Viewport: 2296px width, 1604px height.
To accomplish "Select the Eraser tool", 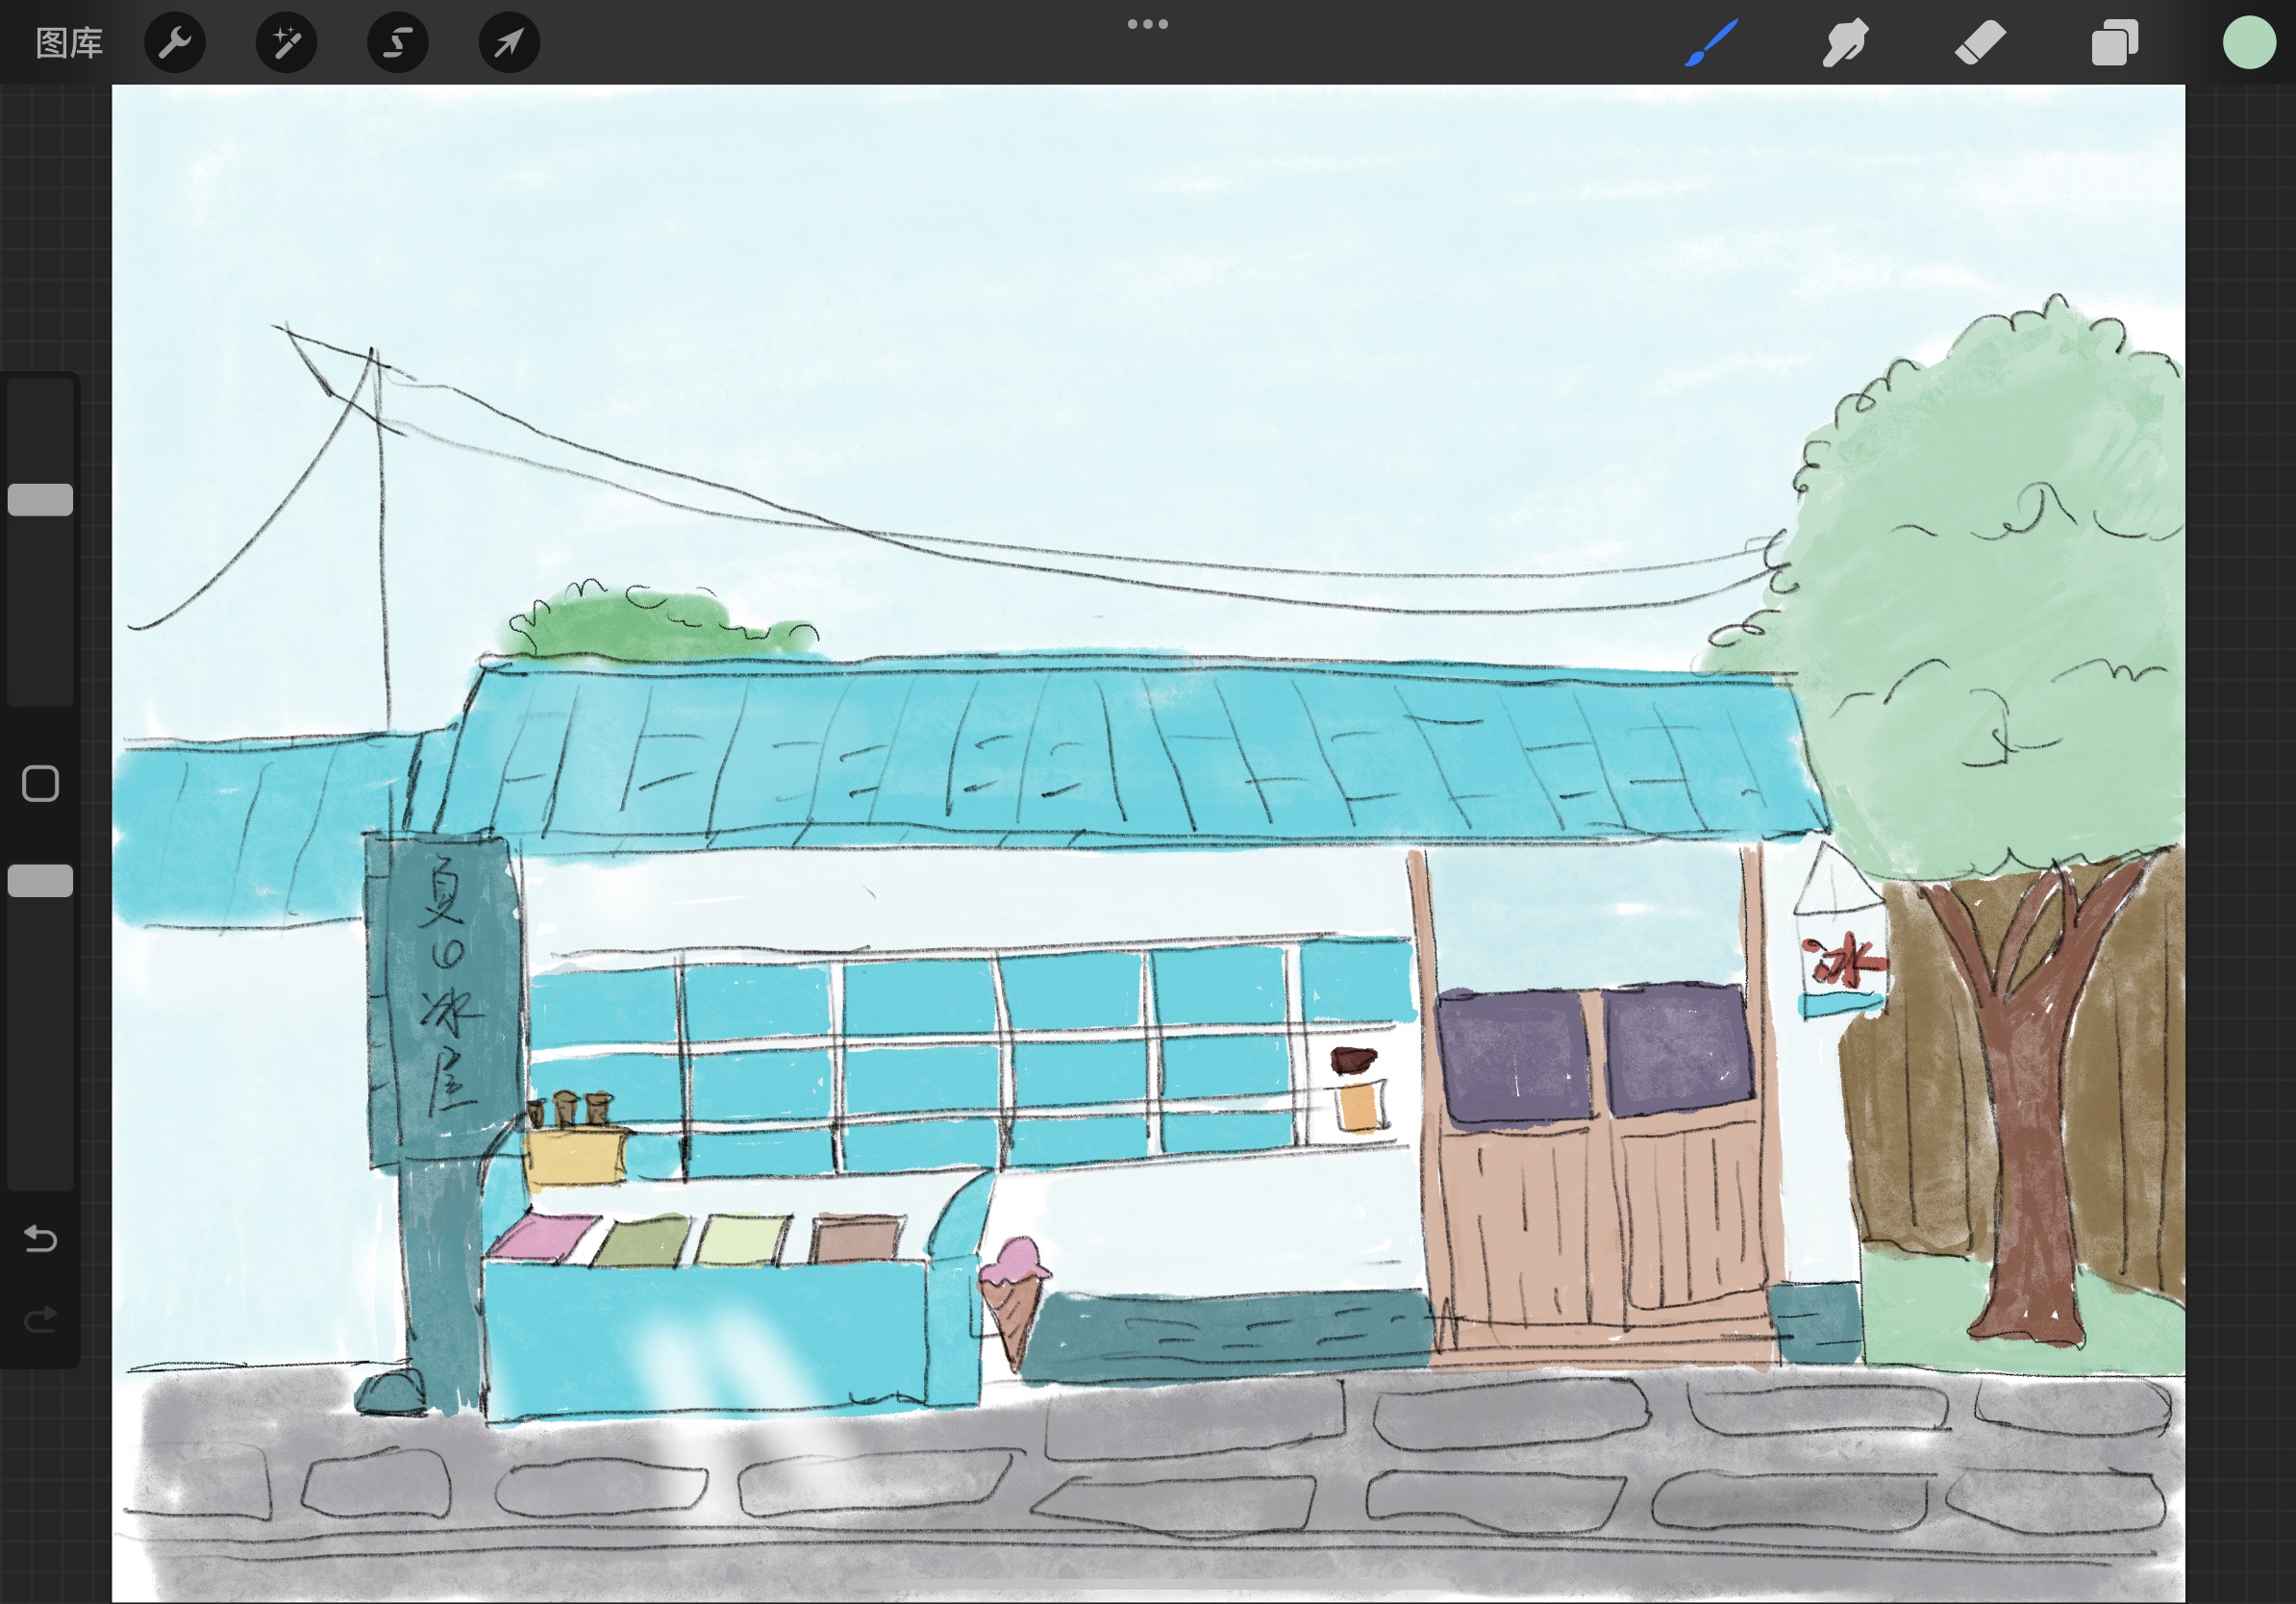I will 1980,43.
